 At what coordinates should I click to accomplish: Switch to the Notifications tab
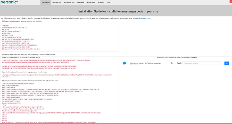coord(57,2)
